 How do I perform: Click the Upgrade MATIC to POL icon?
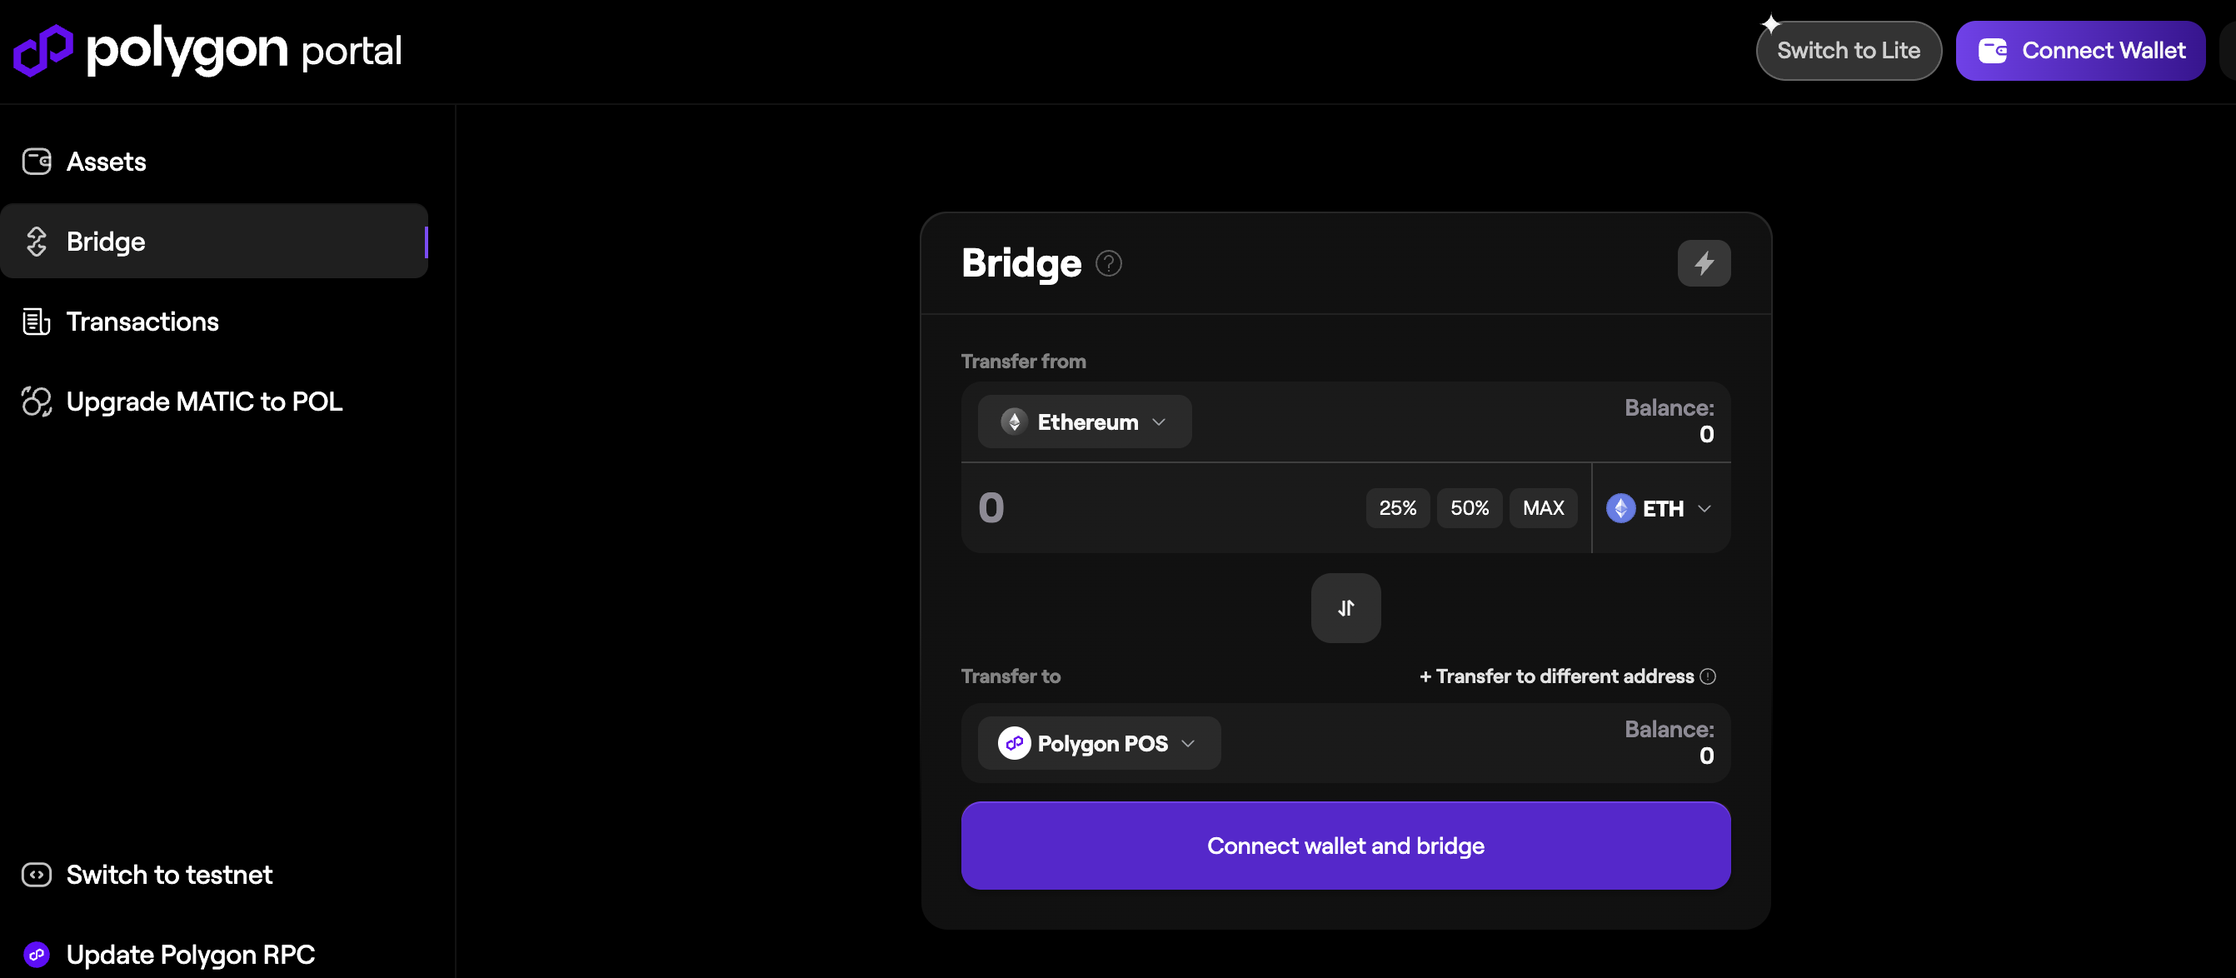click(x=37, y=402)
